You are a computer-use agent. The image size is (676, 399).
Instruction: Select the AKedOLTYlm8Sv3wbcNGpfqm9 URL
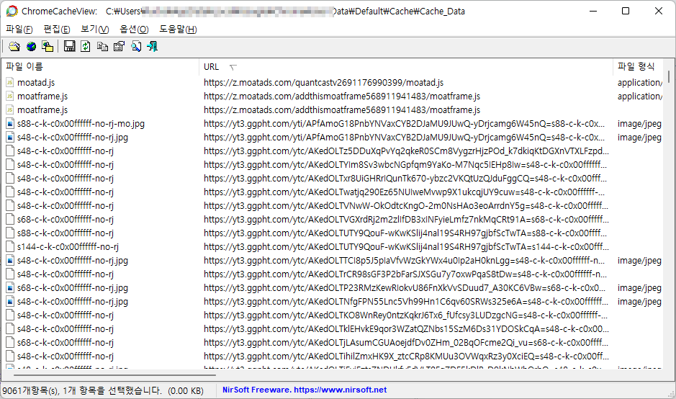(x=405, y=165)
